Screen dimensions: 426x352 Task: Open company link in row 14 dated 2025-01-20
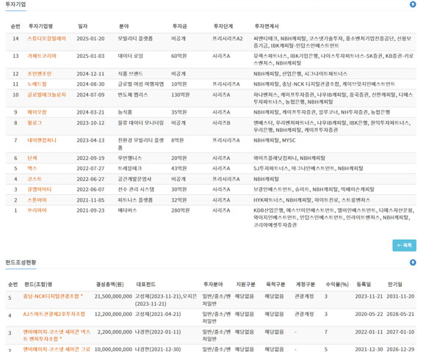(x=47, y=39)
